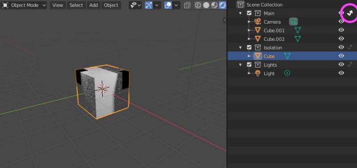Click the Scene Collection icon
Screen dimensions: 357x168
pyautogui.click(x=241, y=4)
